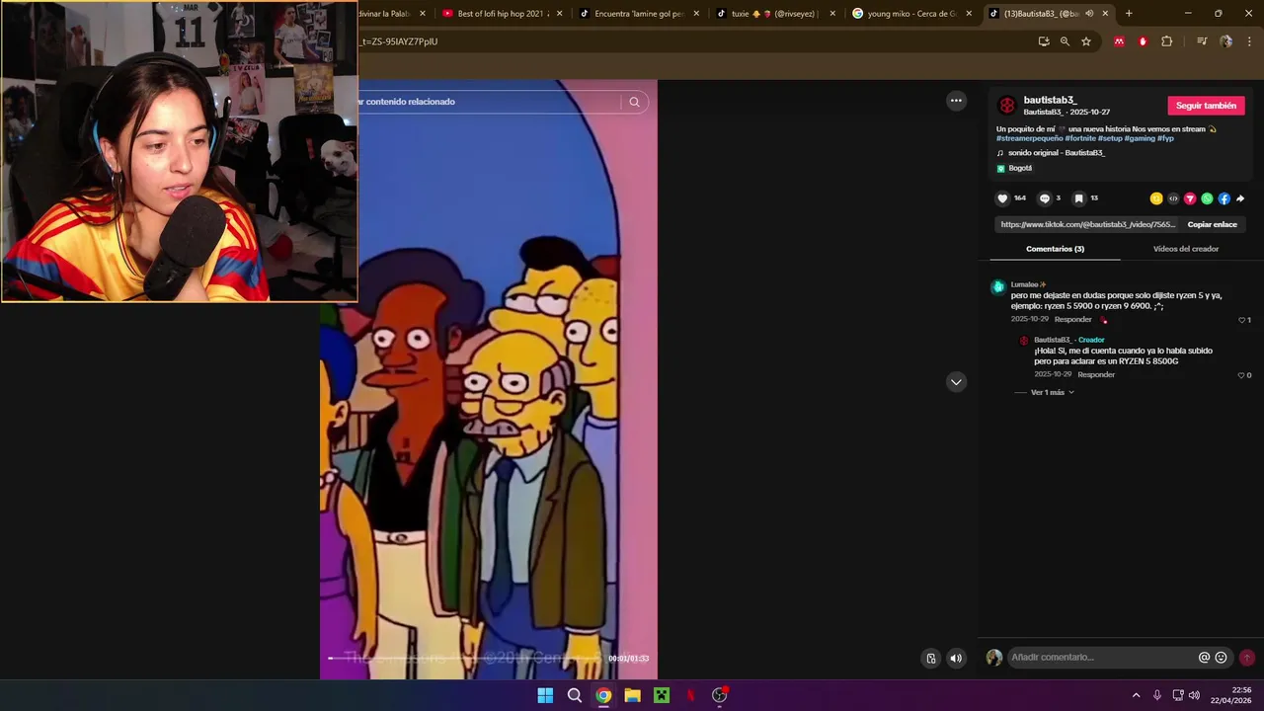
Task: Share the video on Facebook
Action: (x=1224, y=198)
